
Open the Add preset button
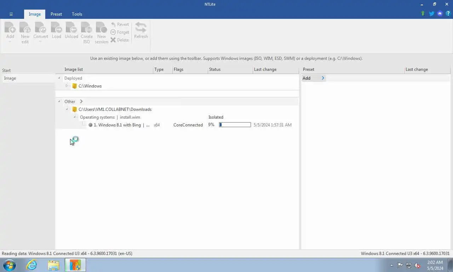click(x=314, y=78)
